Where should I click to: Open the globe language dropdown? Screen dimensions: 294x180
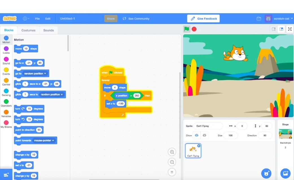26,19
